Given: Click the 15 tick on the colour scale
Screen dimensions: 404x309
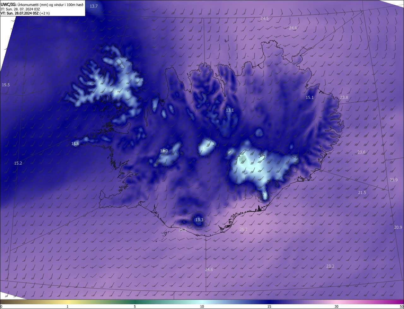Looking at the screenshot, I should (x=269, y=306).
